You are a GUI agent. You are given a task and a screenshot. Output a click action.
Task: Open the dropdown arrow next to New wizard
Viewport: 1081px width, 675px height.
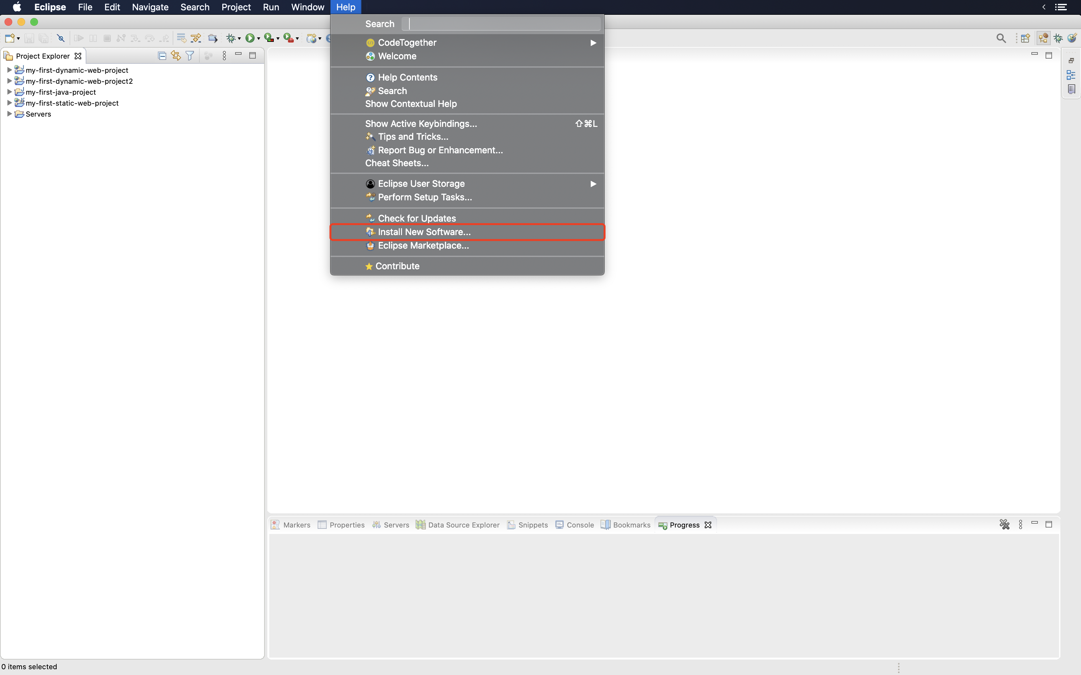18,39
